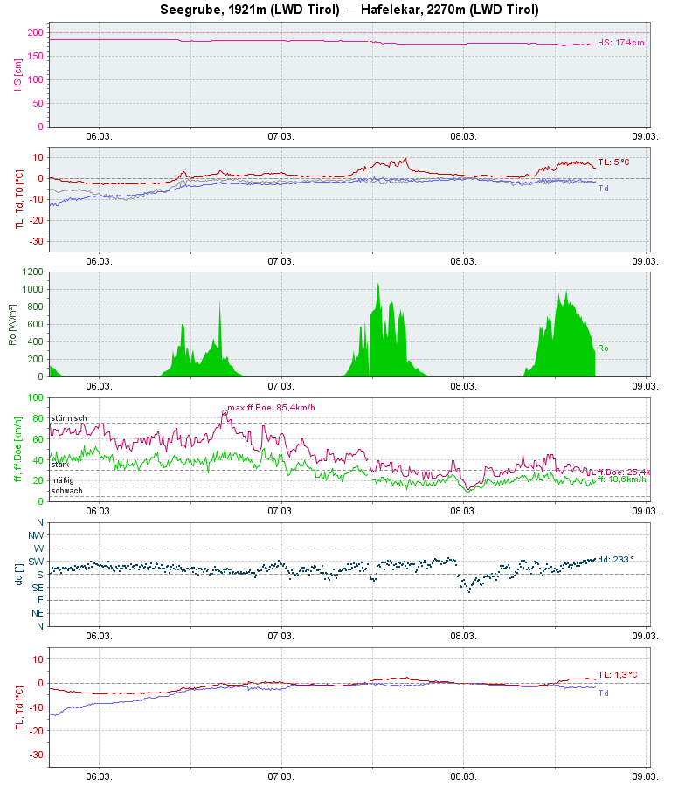Click the 'max ff.Boe: 85,4km/h' annotation
The height and width of the screenshot is (786, 699).
[x=271, y=408]
